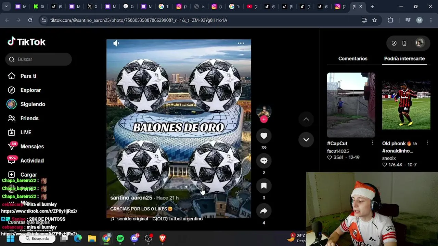Open a new Chrome tab
Viewport: 438px width, 246px height.
(372, 6)
